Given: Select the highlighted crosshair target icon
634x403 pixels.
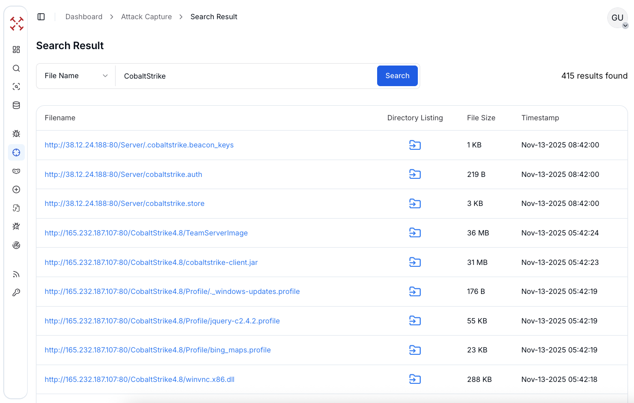Looking at the screenshot, I should point(16,152).
